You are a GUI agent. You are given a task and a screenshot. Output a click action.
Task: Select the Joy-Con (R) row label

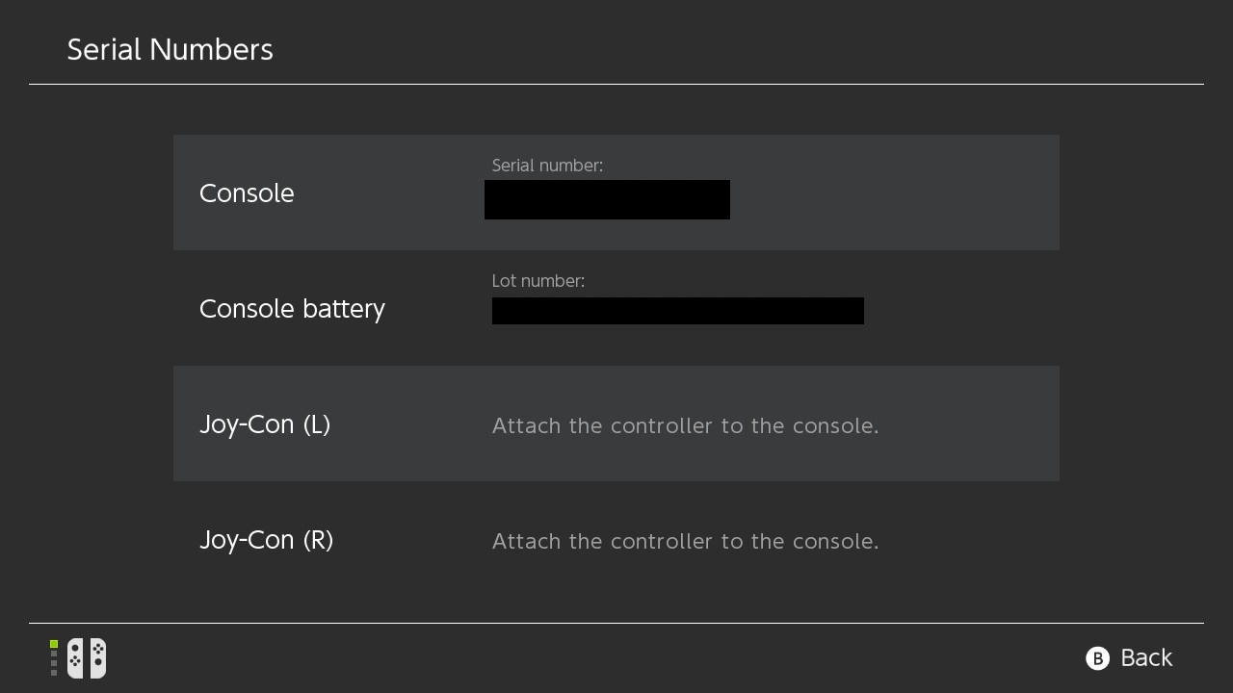[266, 540]
